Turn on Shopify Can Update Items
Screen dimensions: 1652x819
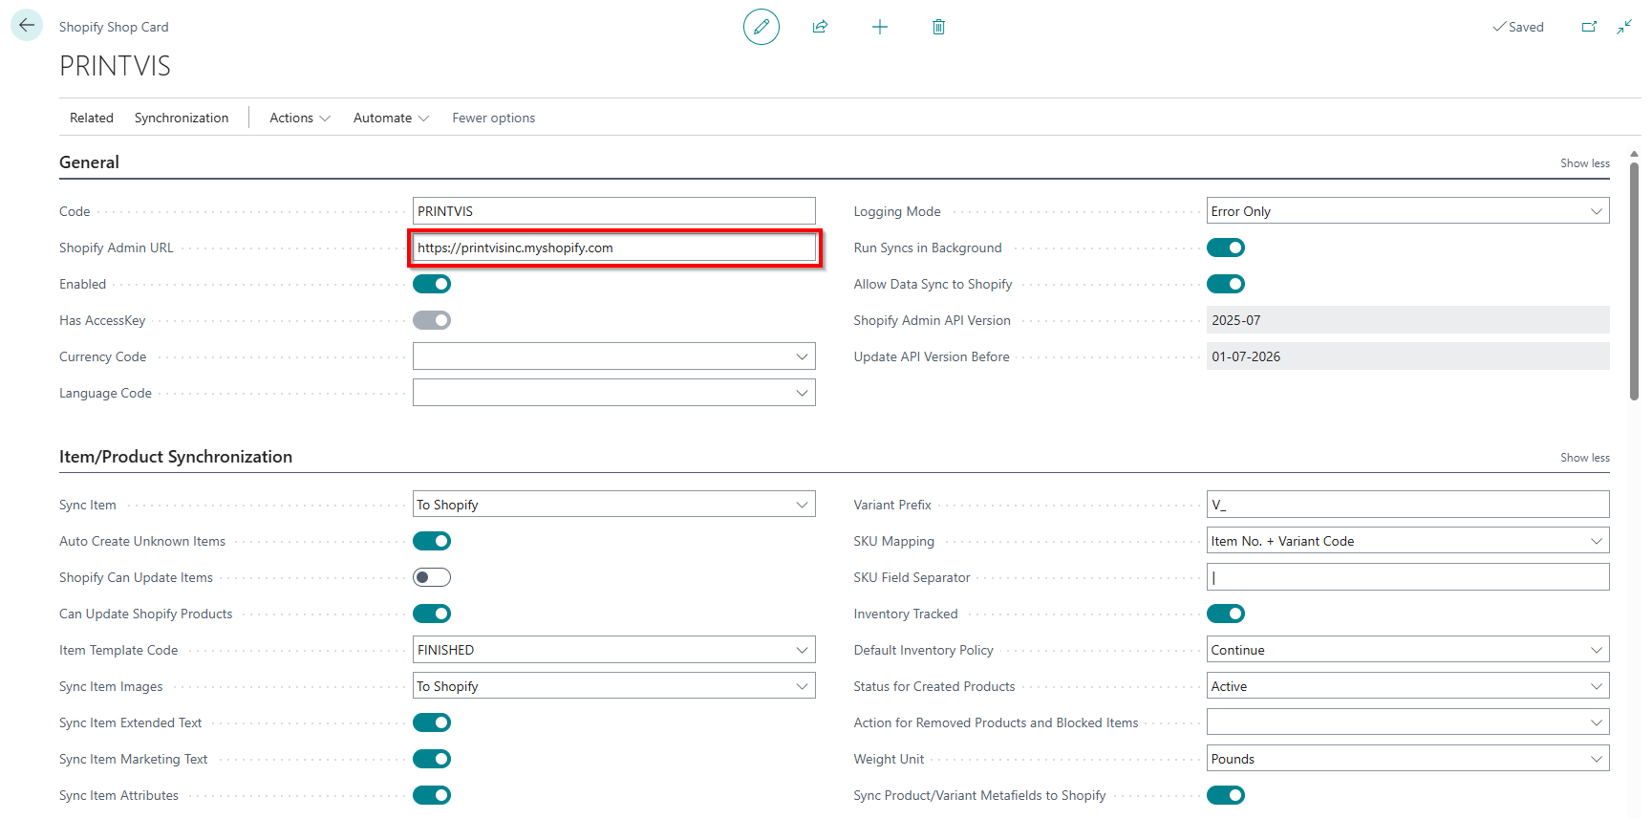click(432, 577)
